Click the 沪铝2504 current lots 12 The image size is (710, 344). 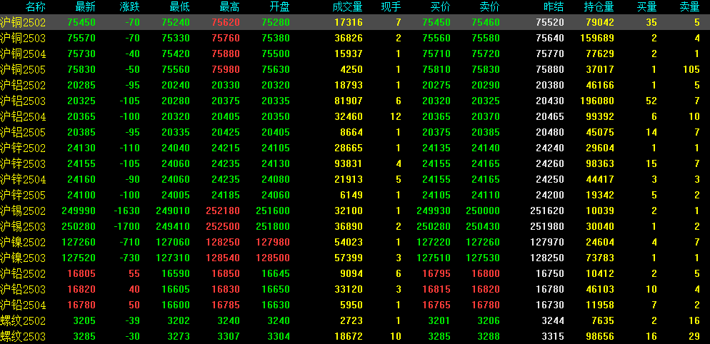click(395, 117)
